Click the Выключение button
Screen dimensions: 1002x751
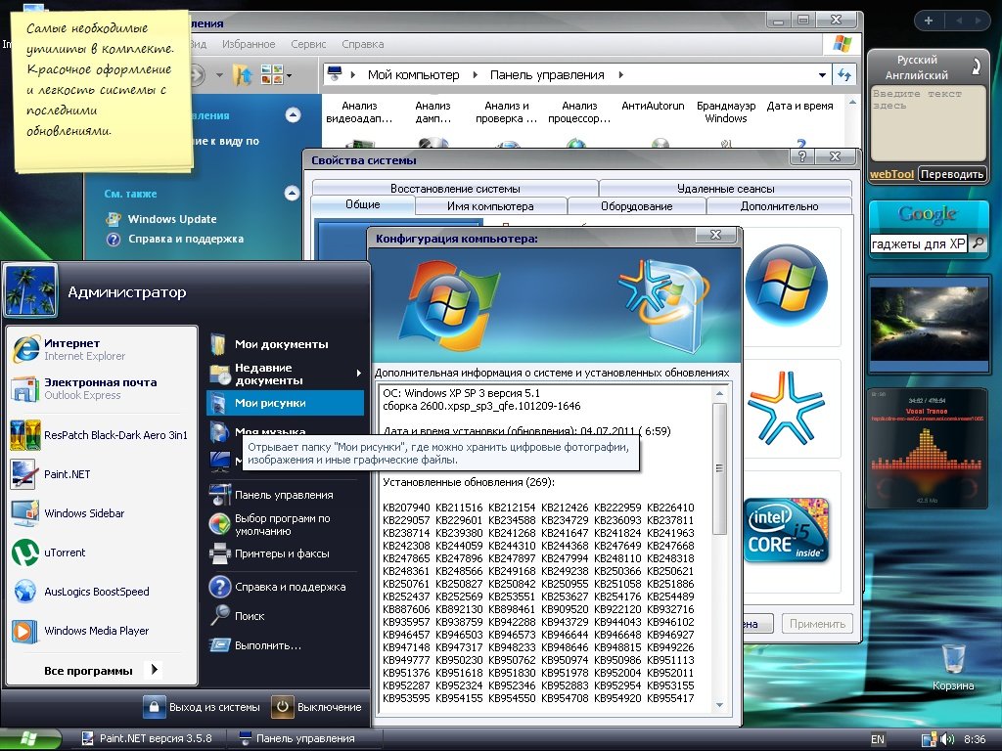coord(318,707)
